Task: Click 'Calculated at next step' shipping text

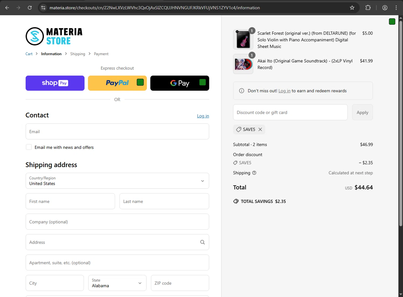Action: 351,173
